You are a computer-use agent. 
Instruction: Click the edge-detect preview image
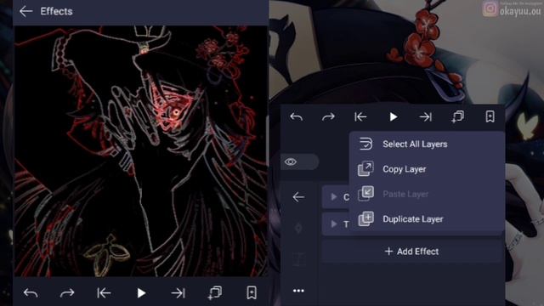[x=140, y=151]
